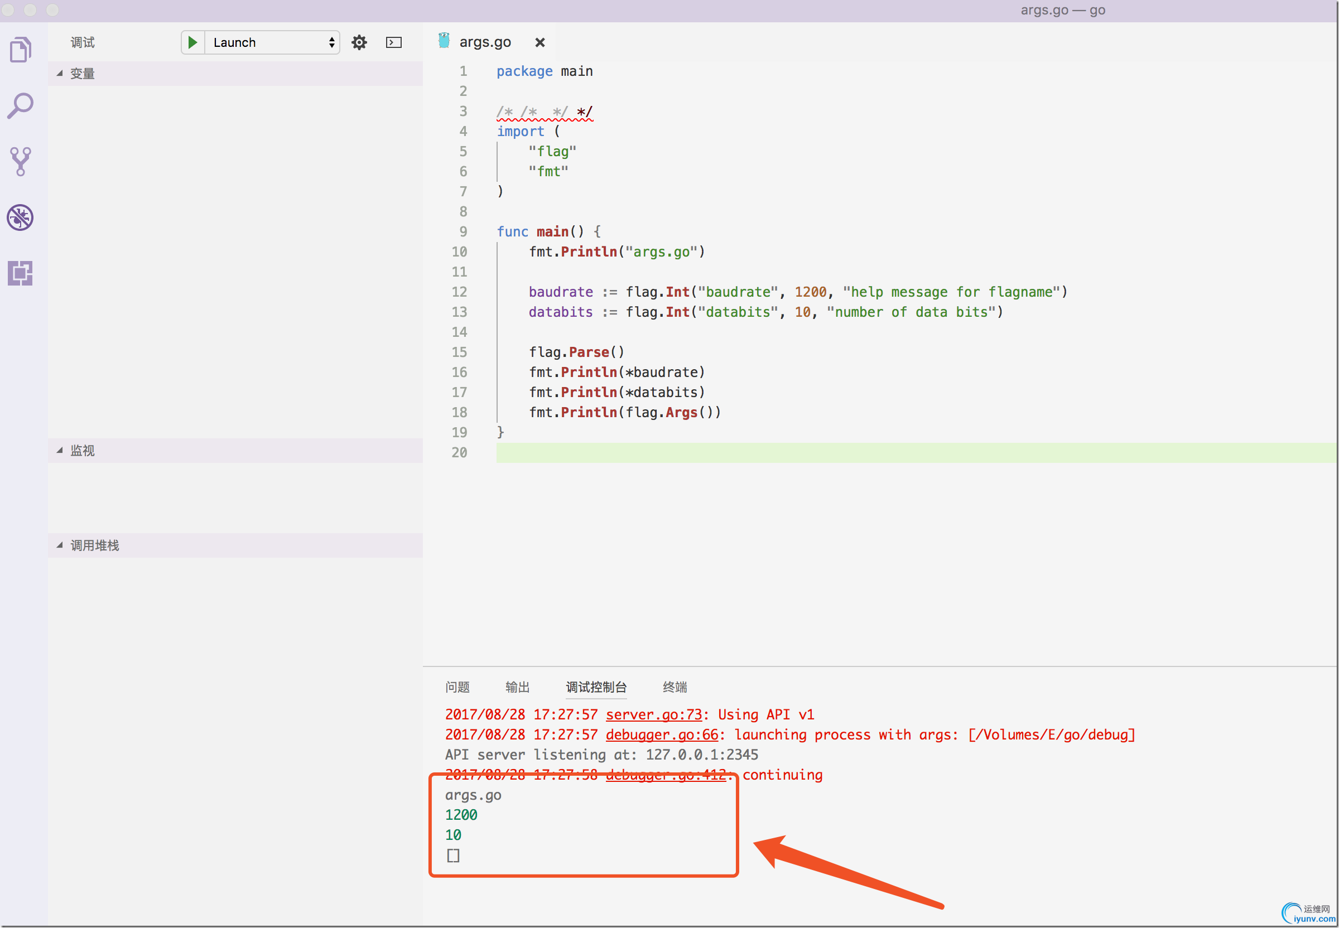Open the debug console icon
The width and height of the screenshot is (1339, 928).
click(x=394, y=42)
